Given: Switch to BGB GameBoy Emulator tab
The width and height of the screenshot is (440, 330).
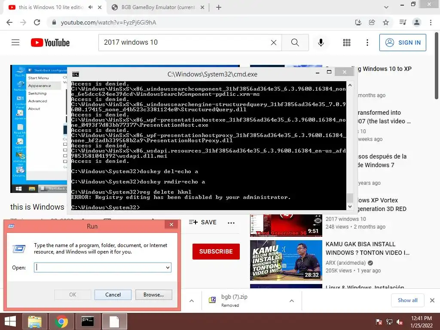Looking at the screenshot, I should (158, 7).
